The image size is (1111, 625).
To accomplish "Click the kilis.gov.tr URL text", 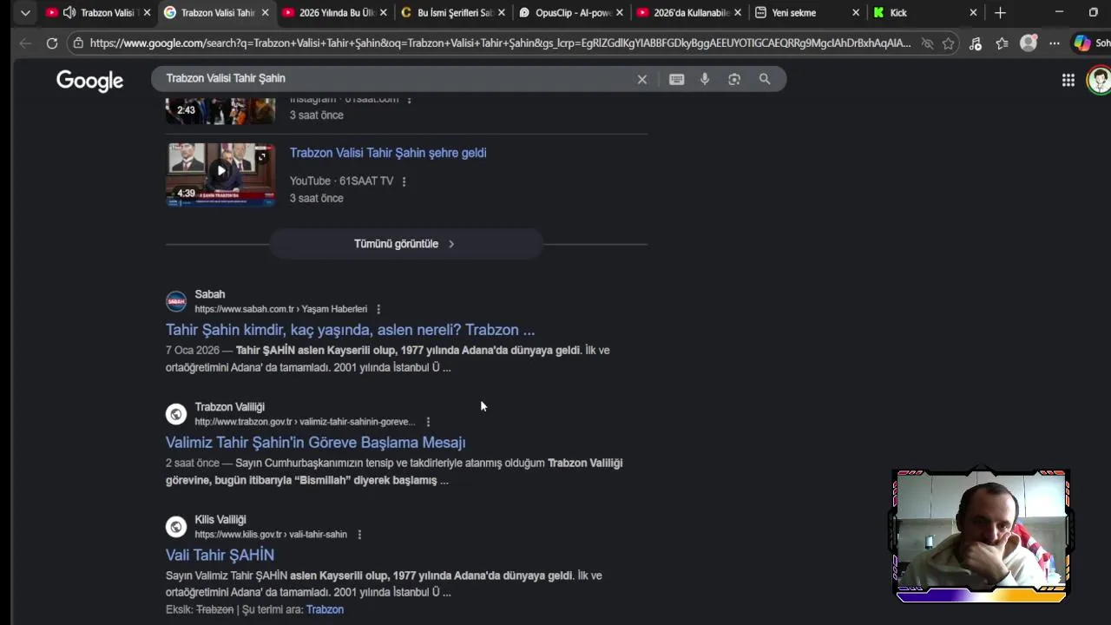I will click(271, 535).
